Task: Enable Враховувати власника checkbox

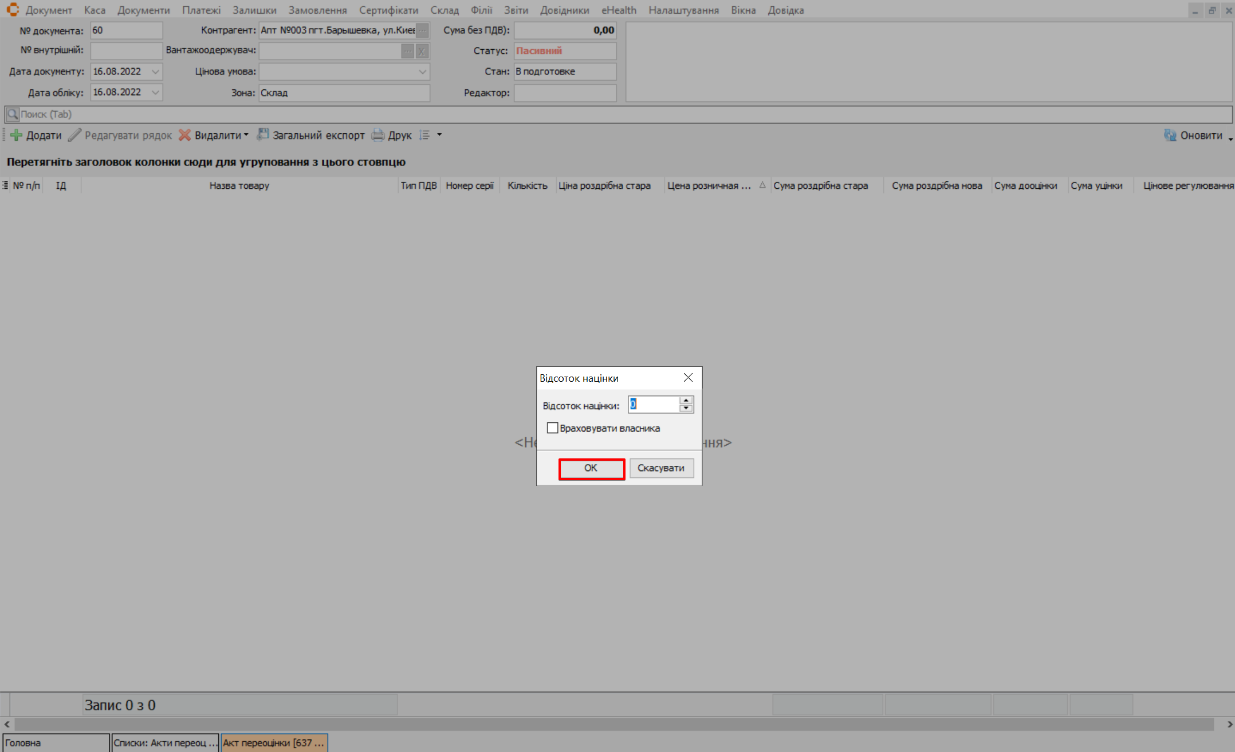Action: coord(552,428)
